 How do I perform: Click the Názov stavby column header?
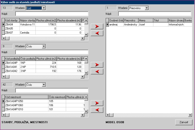(28, 21)
